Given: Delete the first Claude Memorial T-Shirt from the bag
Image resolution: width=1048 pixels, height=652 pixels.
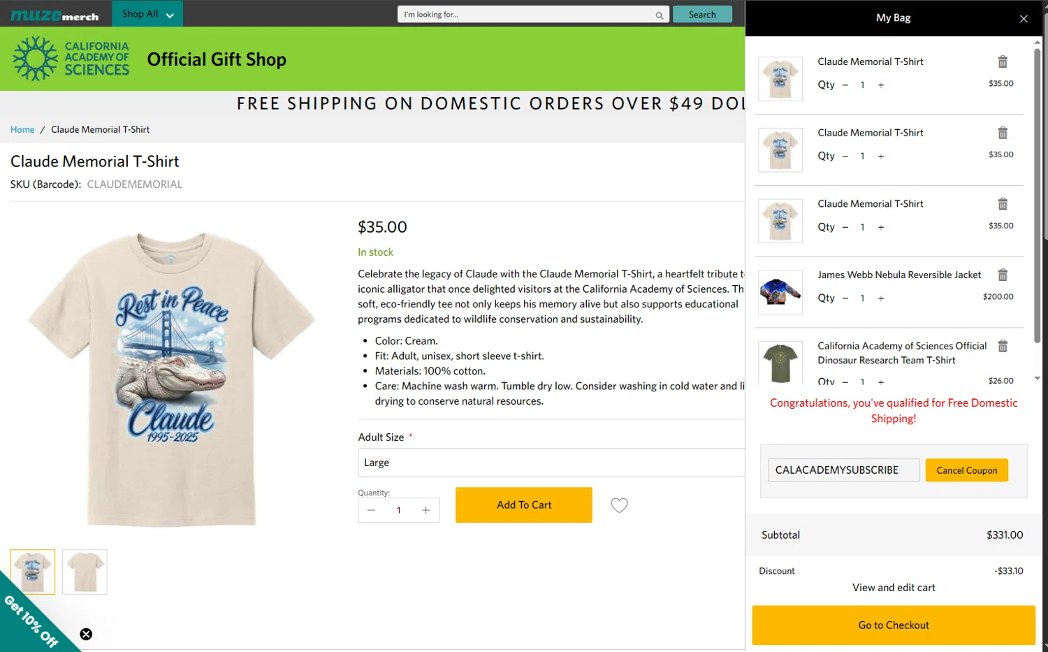Looking at the screenshot, I should tap(1003, 62).
